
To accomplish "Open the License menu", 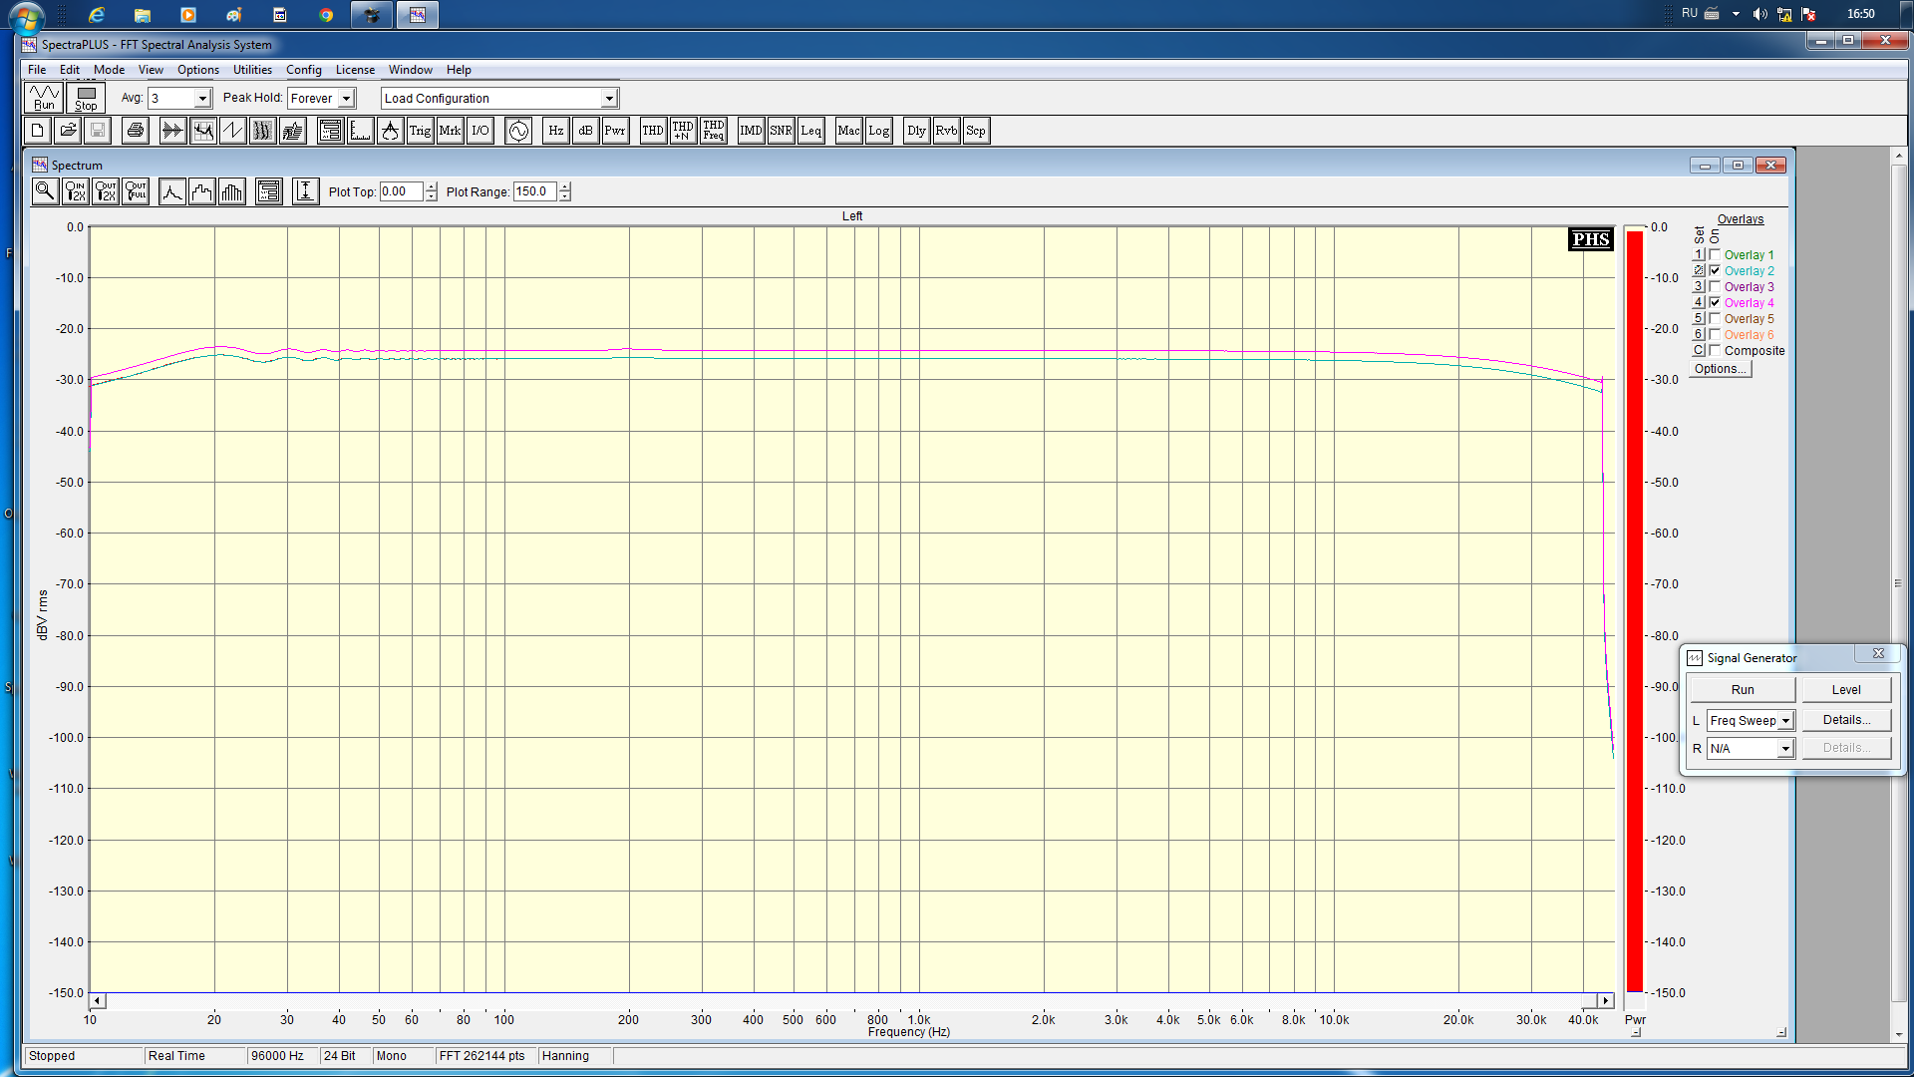I will click(355, 70).
